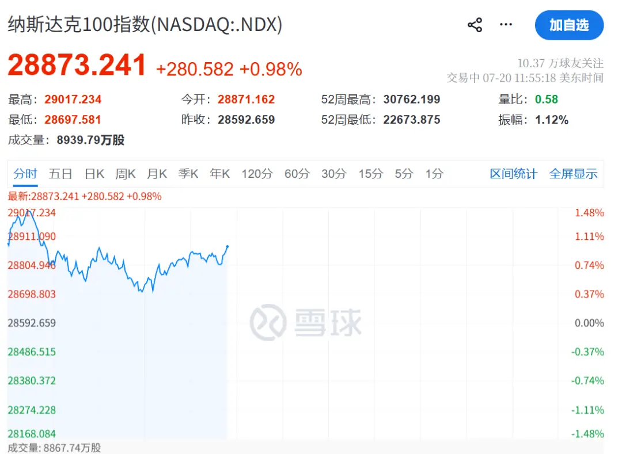Switch to the 五日 tab
Screen dimensions: 622x454
(60, 174)
